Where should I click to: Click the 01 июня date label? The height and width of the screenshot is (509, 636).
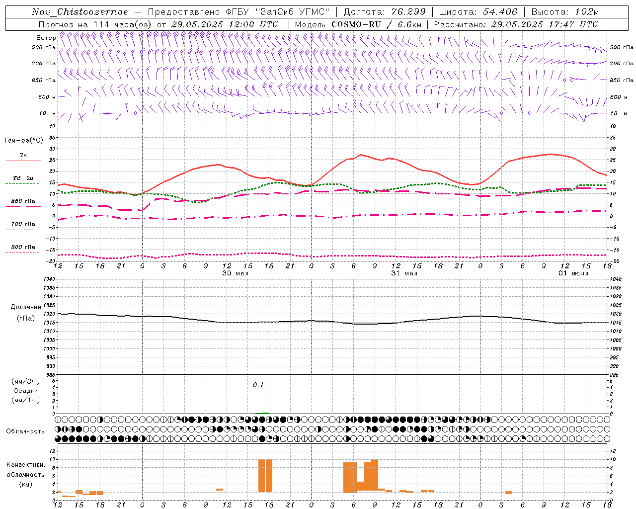573,273
